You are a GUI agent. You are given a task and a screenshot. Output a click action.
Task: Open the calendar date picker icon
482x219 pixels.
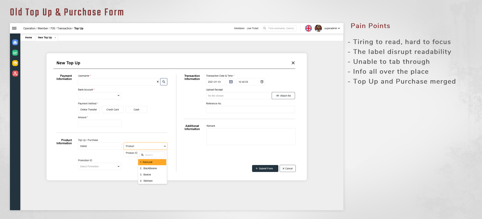[x=231, y=82]
